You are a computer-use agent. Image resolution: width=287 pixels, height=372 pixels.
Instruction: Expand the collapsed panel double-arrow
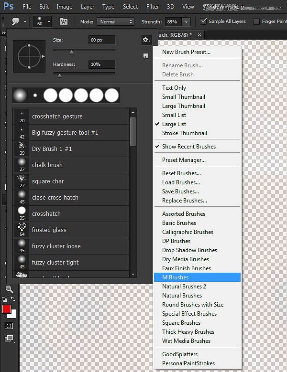tap(3, 33)
